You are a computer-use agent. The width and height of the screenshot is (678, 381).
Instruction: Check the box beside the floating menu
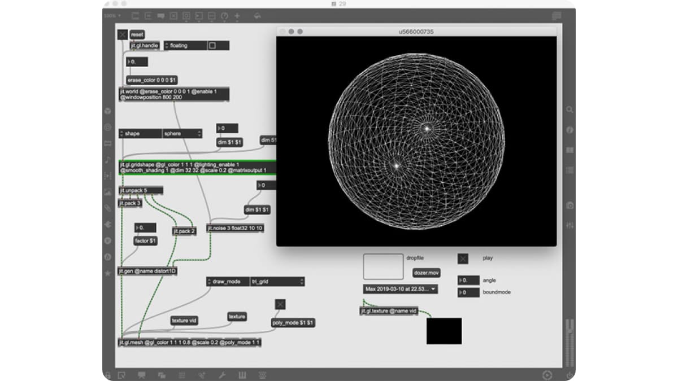point(212,46)
